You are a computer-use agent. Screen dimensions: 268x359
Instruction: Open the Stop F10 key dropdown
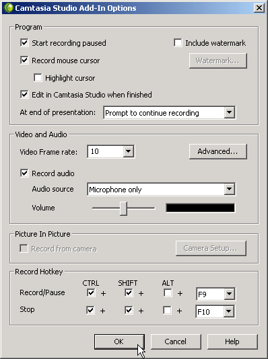228,311
